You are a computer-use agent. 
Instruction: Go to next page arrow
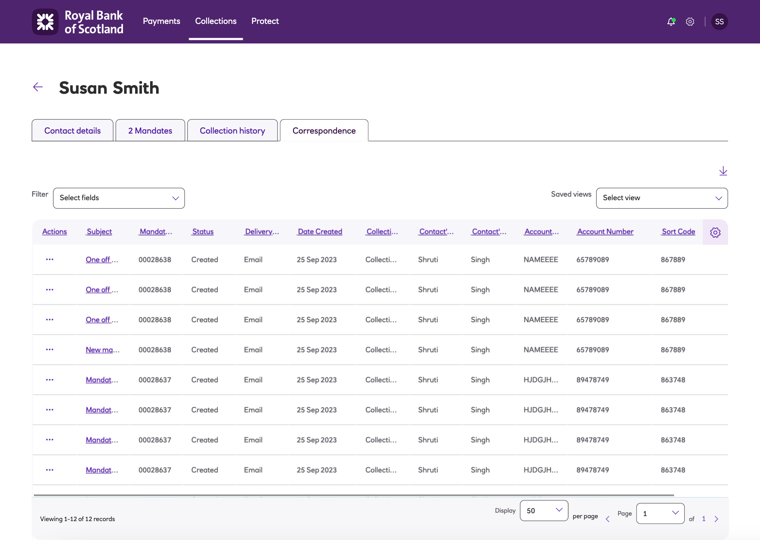click(x=716, y=519)
